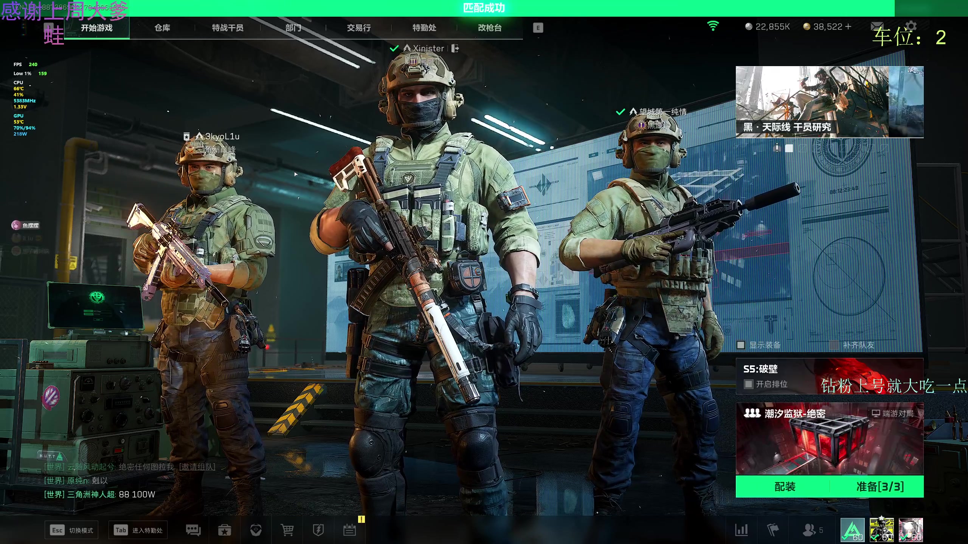
Task: Click the Esc 切换模式 button
Action: pyautogui.click(x=71, y=530)
